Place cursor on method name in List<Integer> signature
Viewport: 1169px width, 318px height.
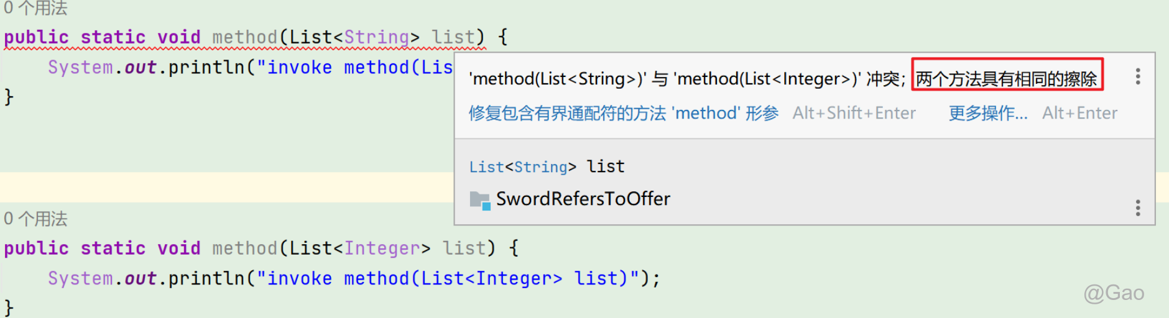245,248
